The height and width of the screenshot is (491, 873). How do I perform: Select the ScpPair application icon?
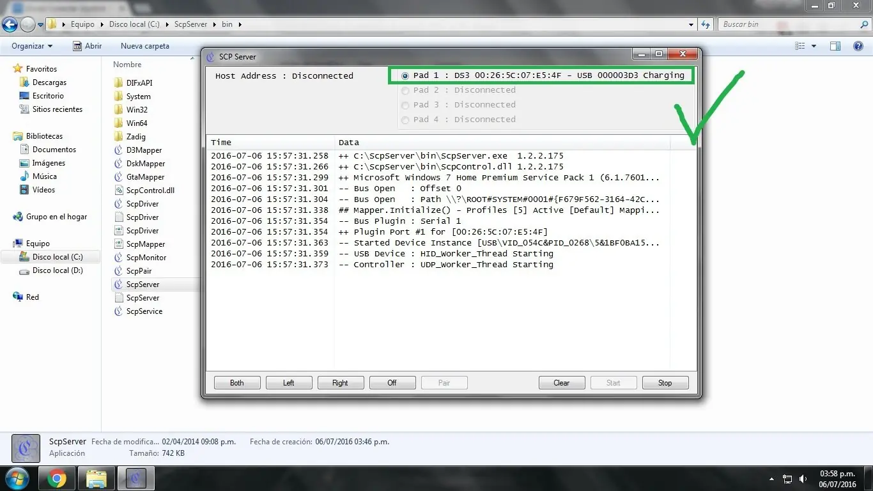click(118, 271)
